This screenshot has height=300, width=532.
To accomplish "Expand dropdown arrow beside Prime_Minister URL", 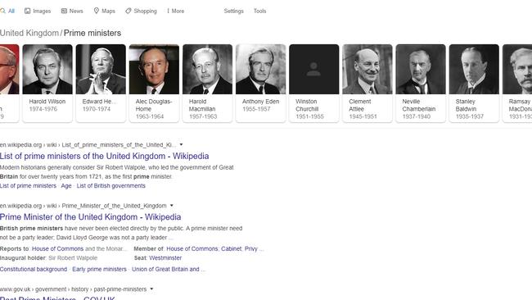I will pyautogui.click(x=172, y=206).
